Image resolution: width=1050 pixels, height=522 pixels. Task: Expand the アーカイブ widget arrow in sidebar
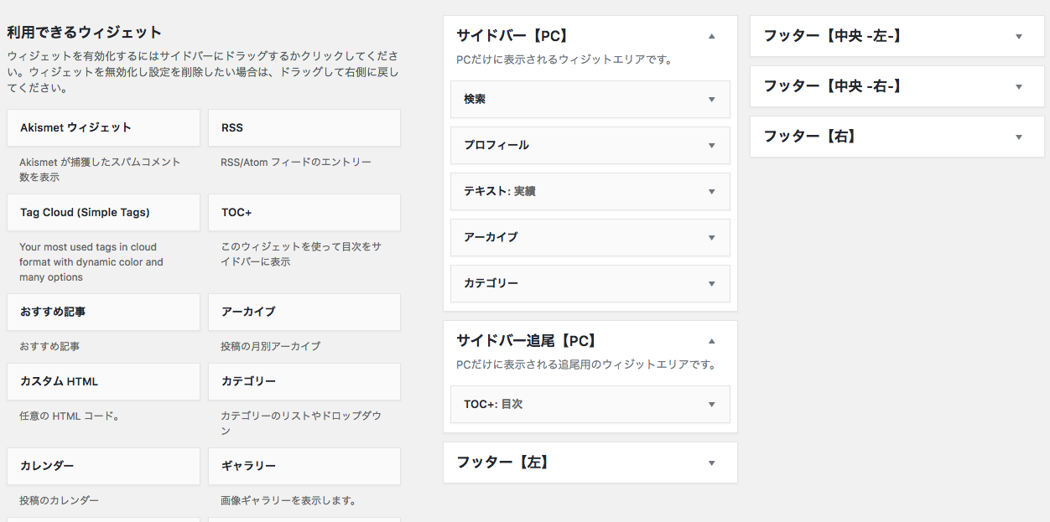(712, 237)
